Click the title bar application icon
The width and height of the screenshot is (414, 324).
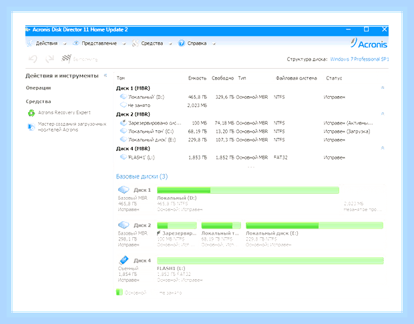pyautogui.click(x=28, y=29)
